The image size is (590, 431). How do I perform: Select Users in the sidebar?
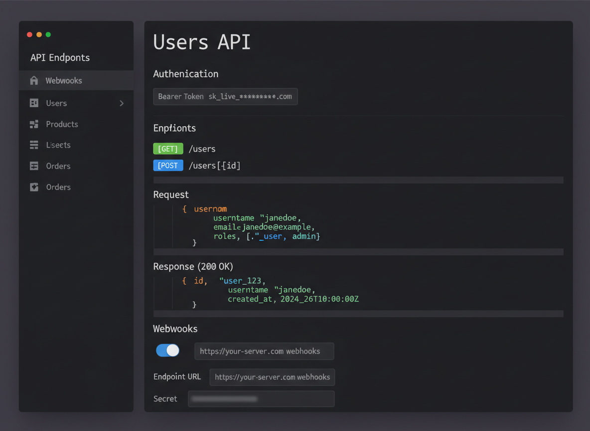[x=76, y=103]
